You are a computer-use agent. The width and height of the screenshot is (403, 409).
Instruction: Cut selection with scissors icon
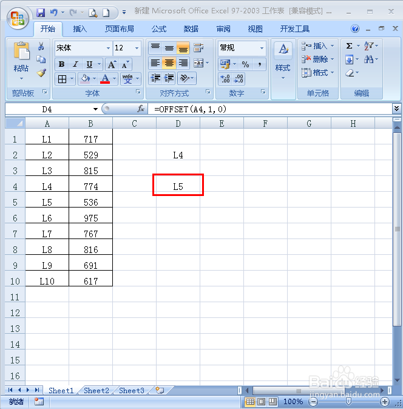[41, 47]
